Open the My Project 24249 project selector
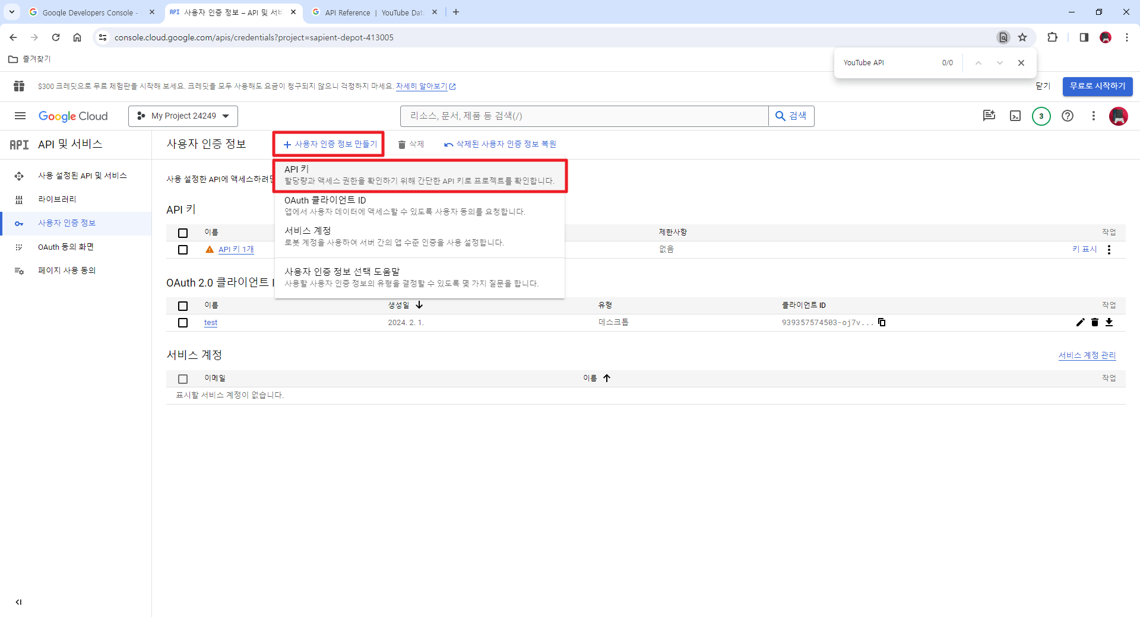This screenshot has width=1140, height=617. coord(183,116)
